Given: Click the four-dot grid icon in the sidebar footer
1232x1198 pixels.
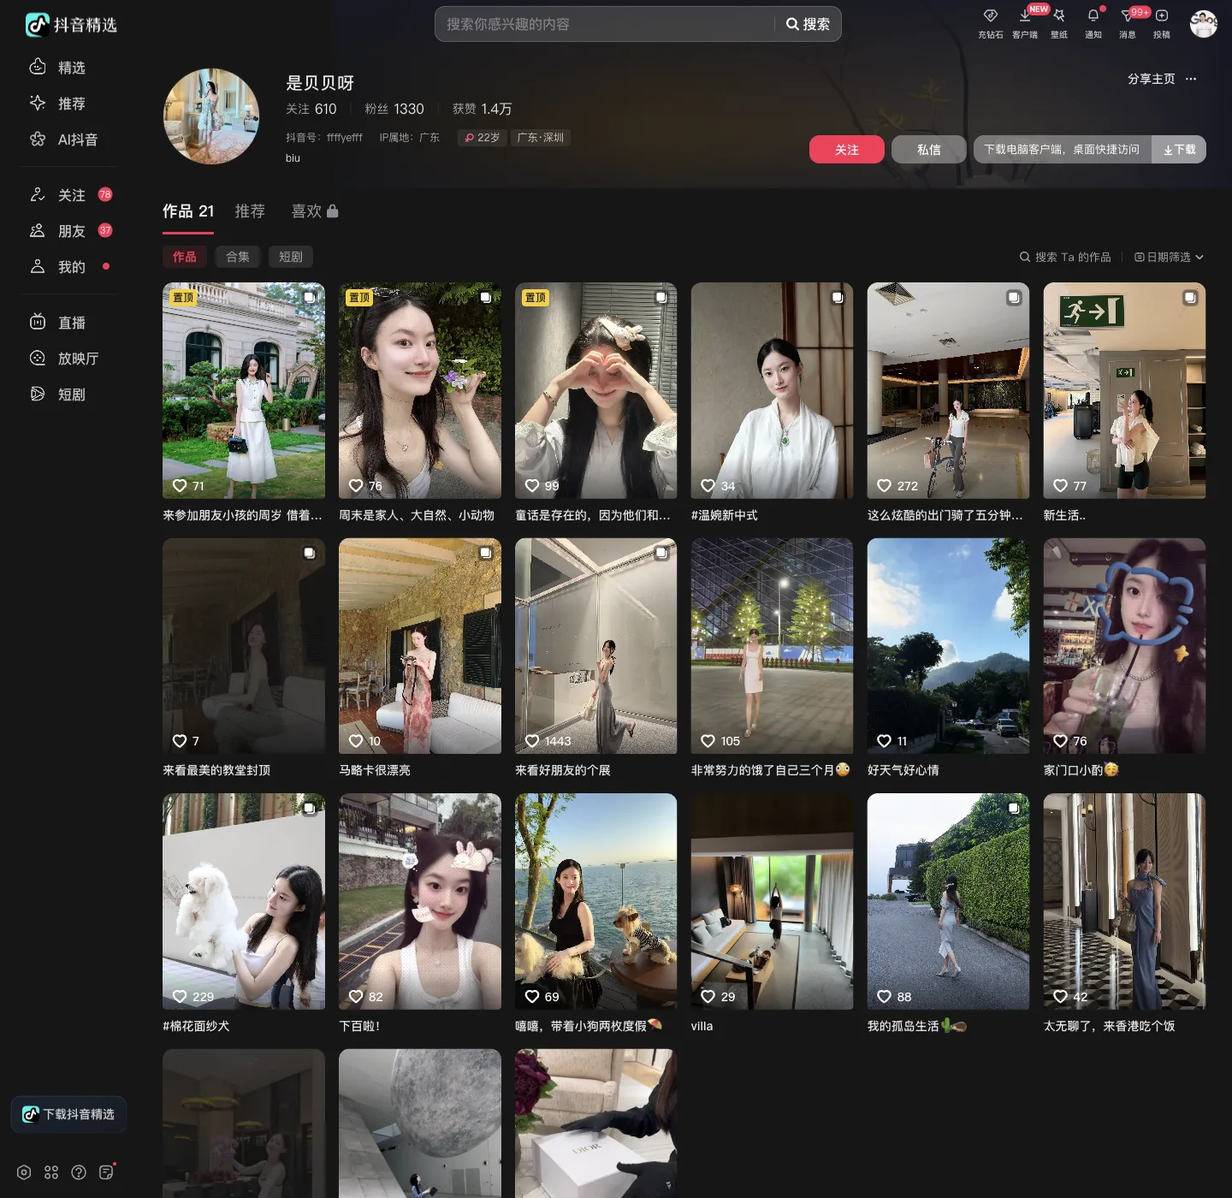Looking at the screenshot, I should (x=51, y=1172).
